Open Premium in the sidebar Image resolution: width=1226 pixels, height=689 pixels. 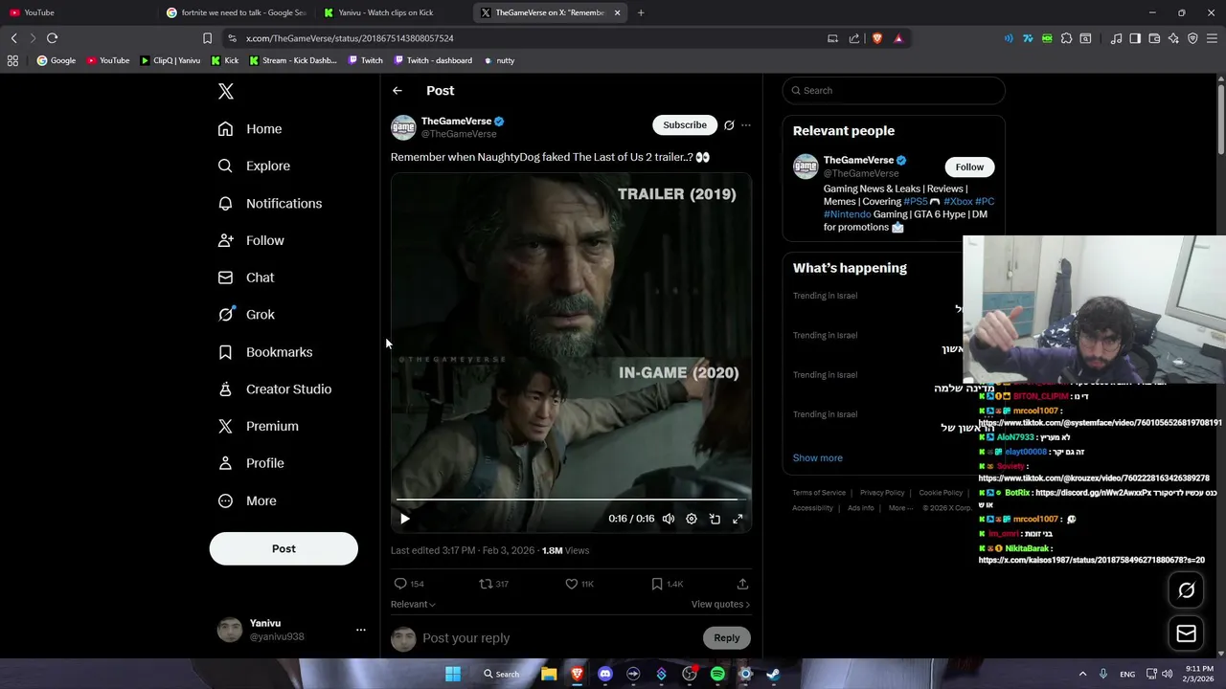259,426
